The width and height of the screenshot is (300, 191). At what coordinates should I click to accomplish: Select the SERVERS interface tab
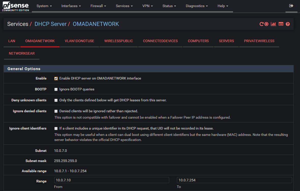(x=226, y=41)
